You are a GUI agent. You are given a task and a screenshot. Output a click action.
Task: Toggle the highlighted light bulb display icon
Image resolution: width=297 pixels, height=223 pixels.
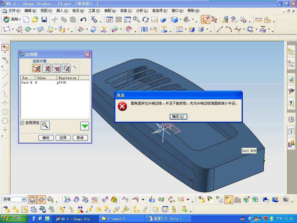[229, 199]
